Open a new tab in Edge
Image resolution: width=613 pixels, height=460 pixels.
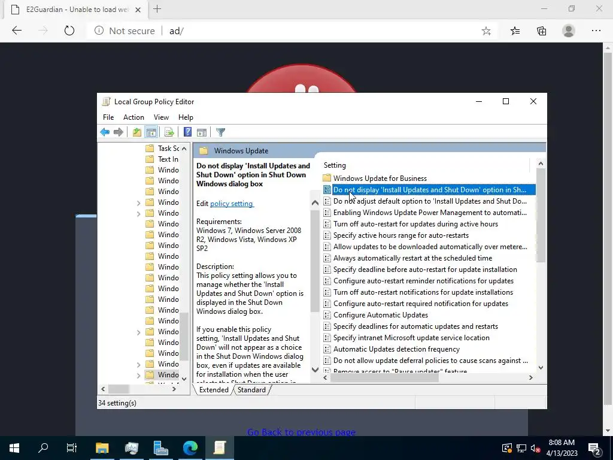click(x=157, y=9)
